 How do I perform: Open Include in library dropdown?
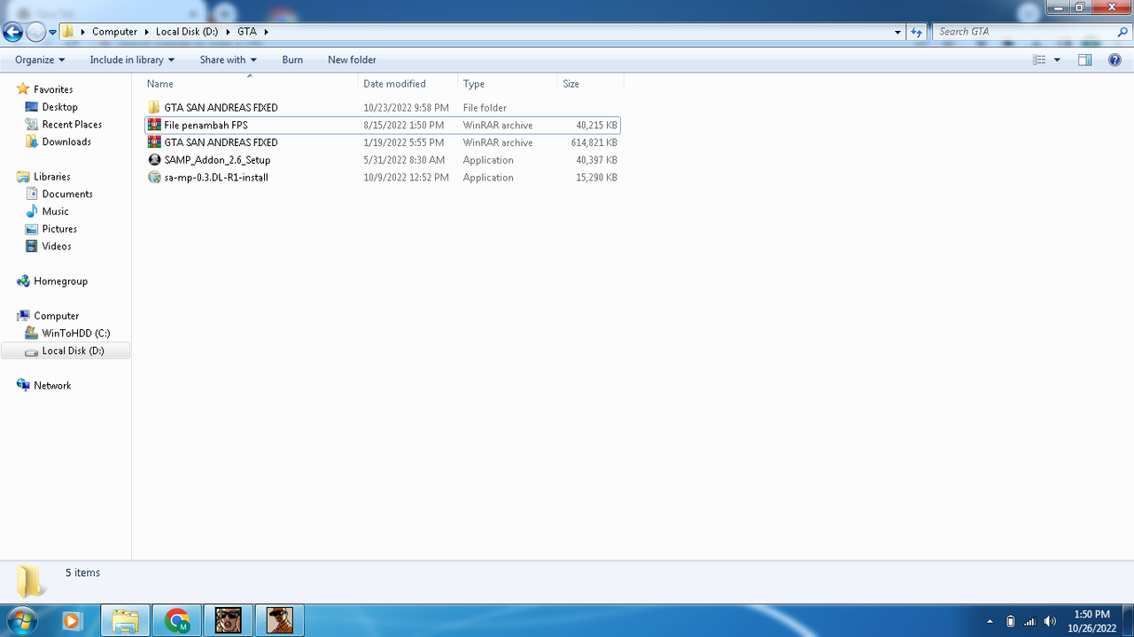132,60
